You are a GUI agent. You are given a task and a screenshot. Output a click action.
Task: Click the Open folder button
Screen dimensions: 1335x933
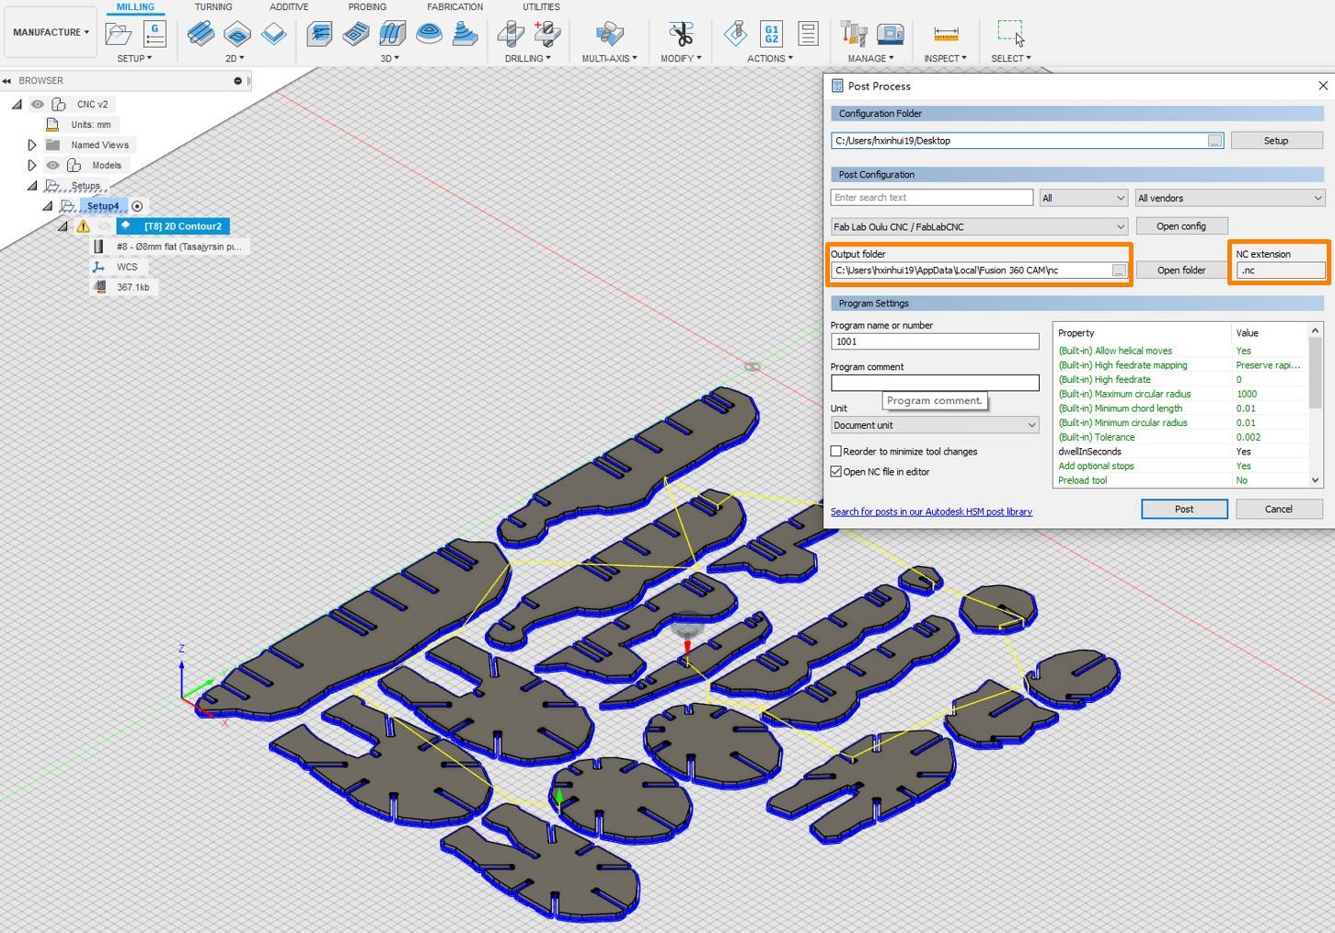click(x=1181, y=271)
